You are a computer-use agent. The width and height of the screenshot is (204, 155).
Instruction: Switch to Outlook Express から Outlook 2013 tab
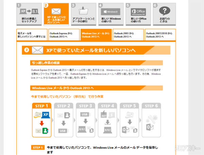[x=64, y=35]
